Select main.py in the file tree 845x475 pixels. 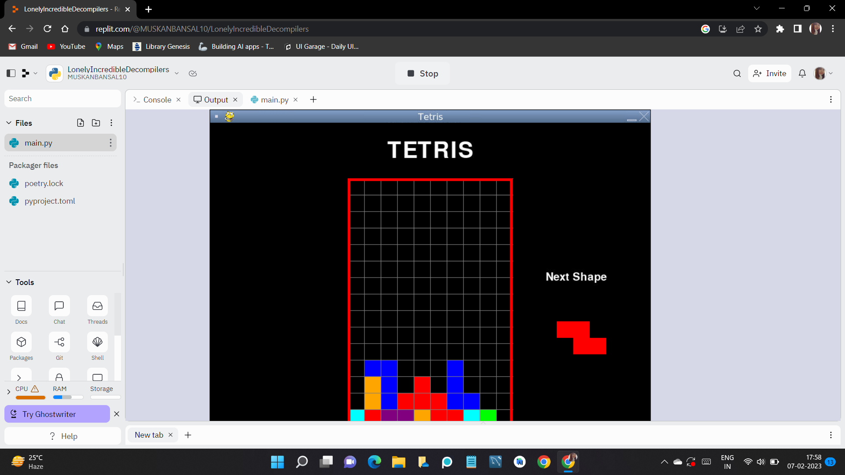tap(60, 142)
